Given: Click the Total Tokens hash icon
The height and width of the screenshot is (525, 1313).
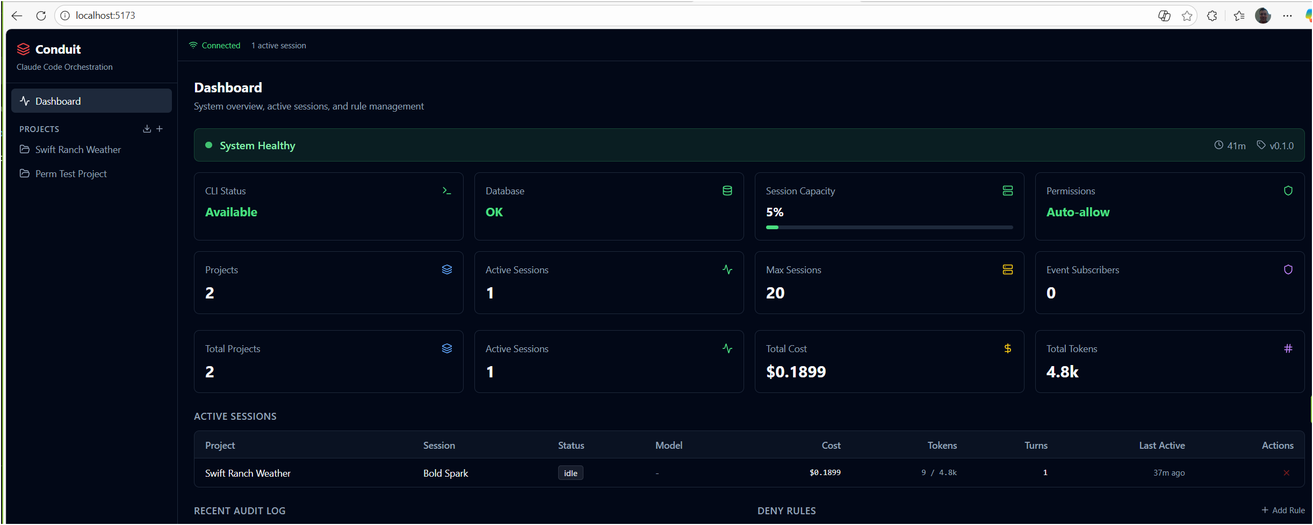Looking at the screenshot, I should (x=1288, y=348).
